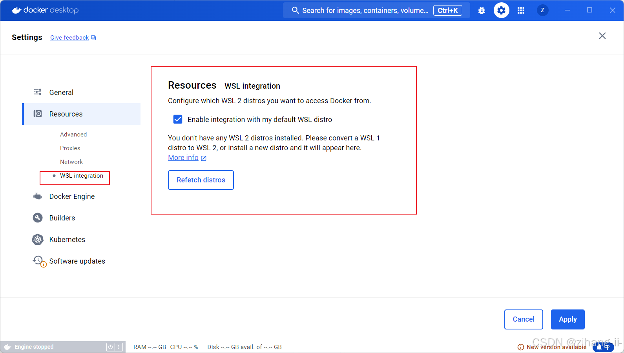Click the Resources sidebar icon
The height and width of the screenshot is (353, 624).
click(38, 114)
